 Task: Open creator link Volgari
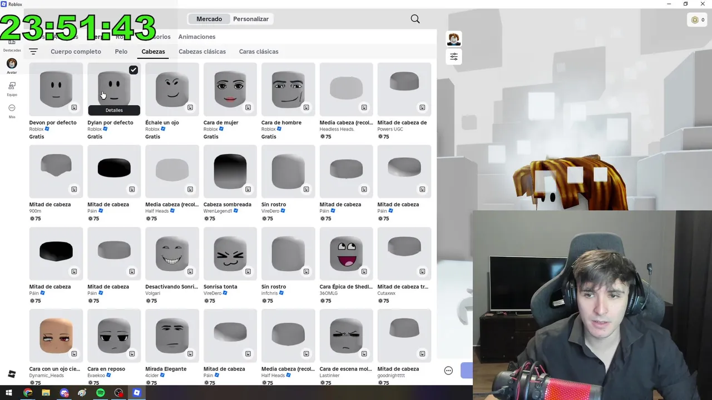153,293
